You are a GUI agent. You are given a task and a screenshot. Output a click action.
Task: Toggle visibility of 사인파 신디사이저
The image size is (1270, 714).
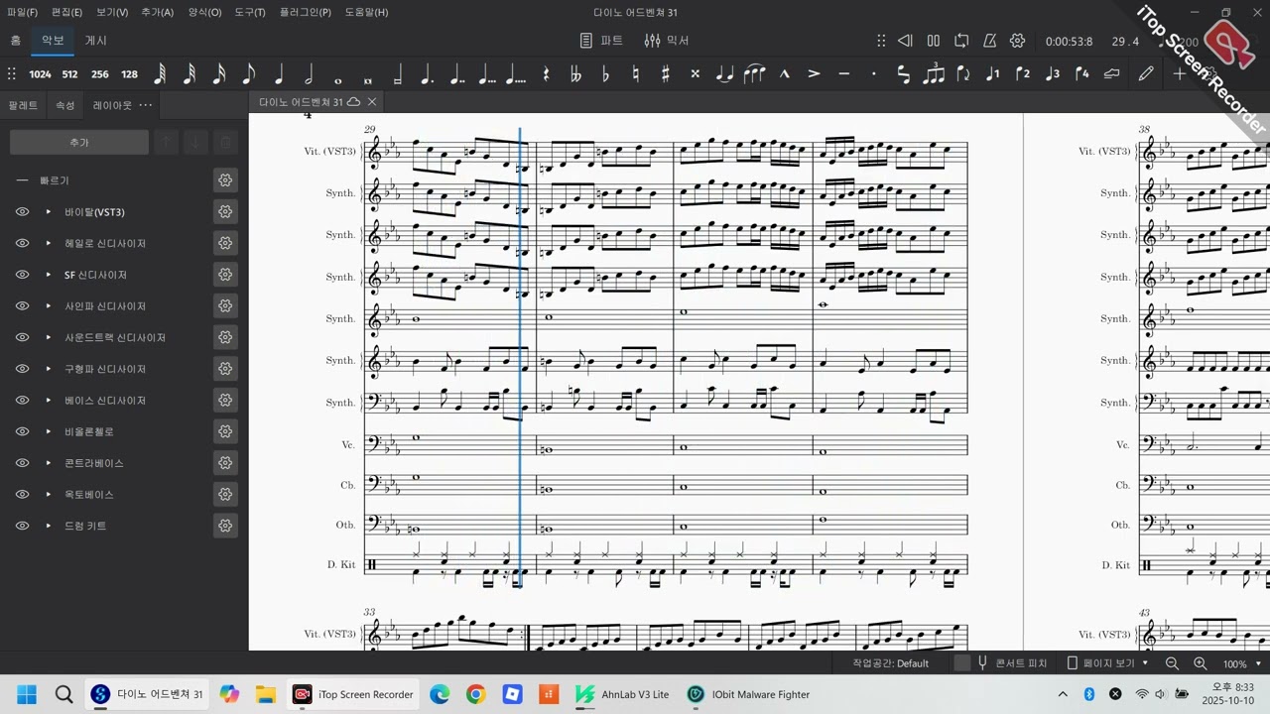pos(22,306)
